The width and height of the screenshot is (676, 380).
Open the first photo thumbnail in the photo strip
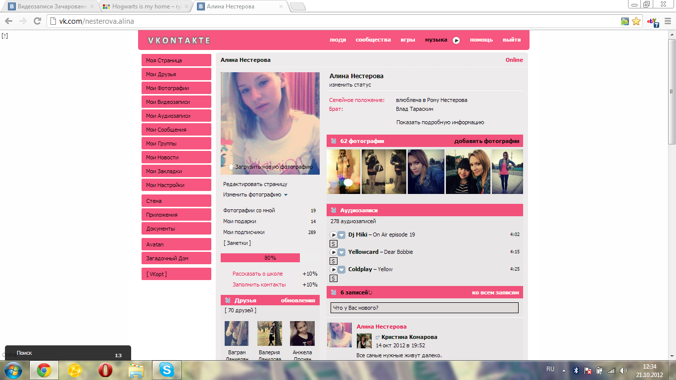[343, 172]
